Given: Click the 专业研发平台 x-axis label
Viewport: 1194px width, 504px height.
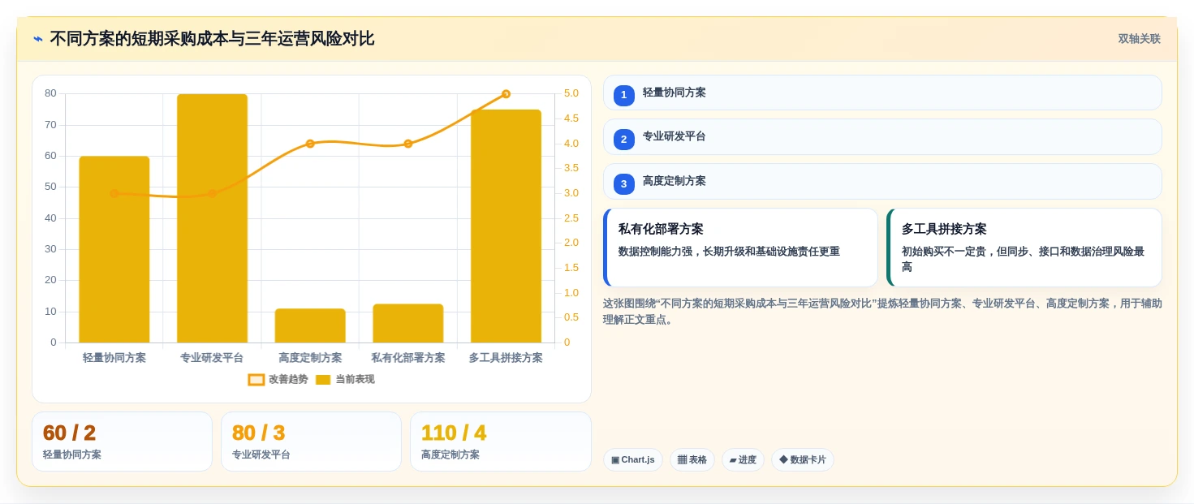Looking at the screenshot, I should [212, 358].
